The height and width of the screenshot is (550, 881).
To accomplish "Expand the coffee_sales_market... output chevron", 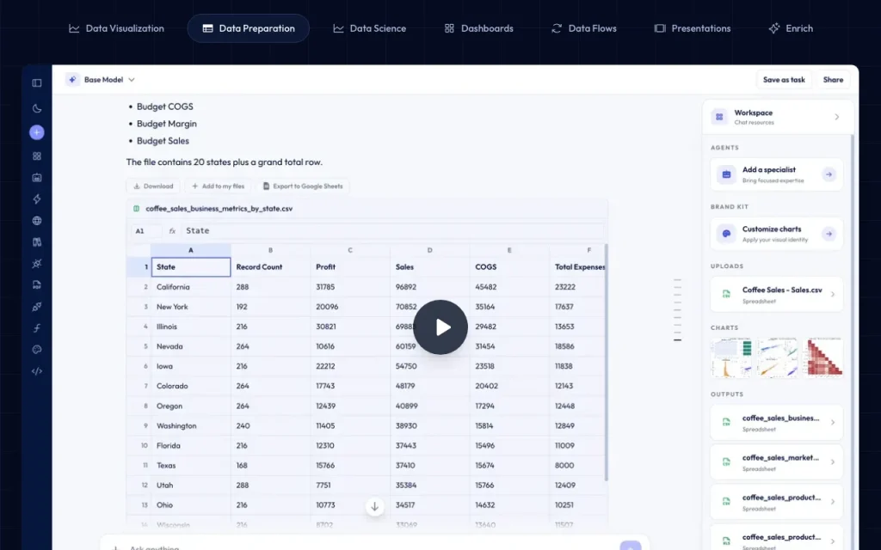I will [833, 462].
